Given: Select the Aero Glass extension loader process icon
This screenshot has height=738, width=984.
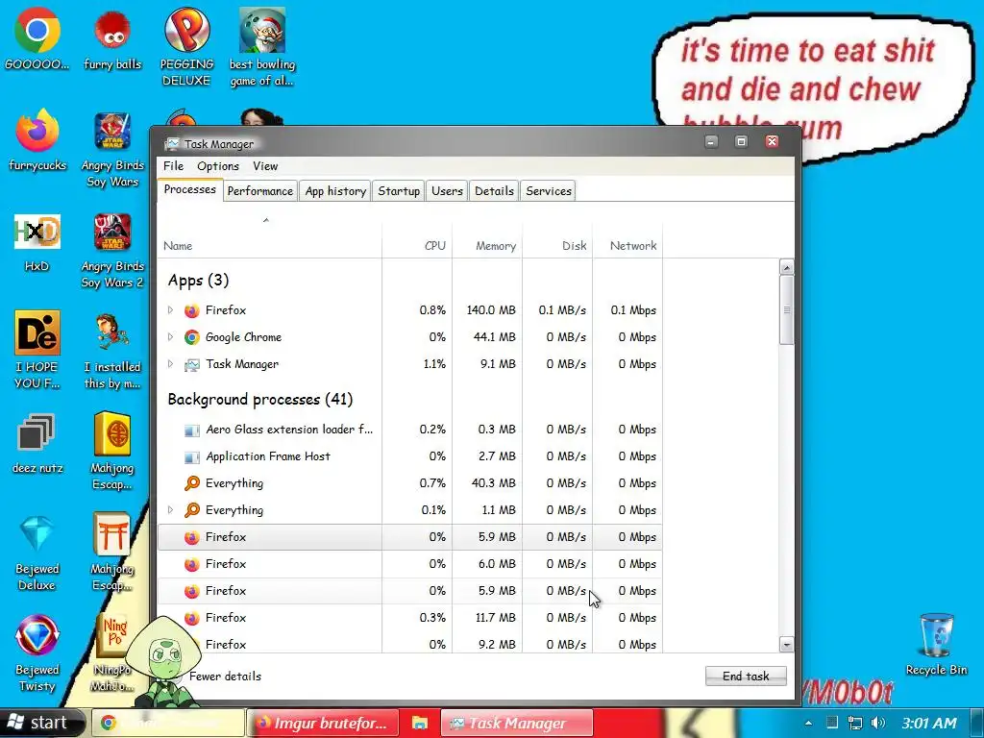Looking at the screenshot, I should pyautogui.click(x=192, y=430).
